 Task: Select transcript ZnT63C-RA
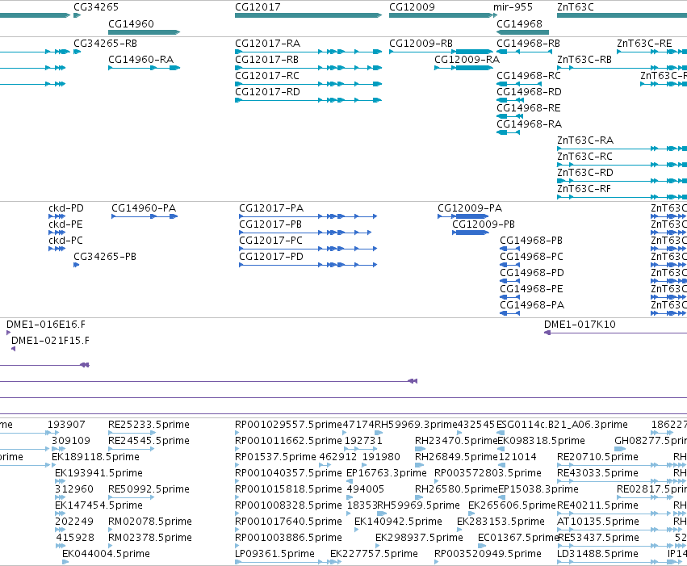(585, 140)
